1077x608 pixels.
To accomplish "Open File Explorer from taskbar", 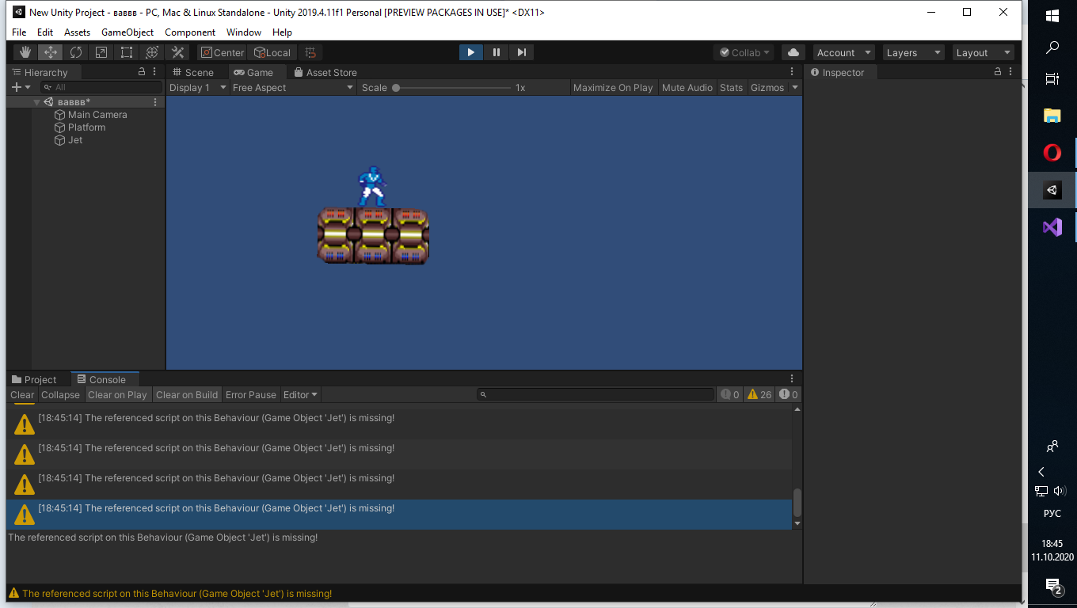I will click(1052, 116).
